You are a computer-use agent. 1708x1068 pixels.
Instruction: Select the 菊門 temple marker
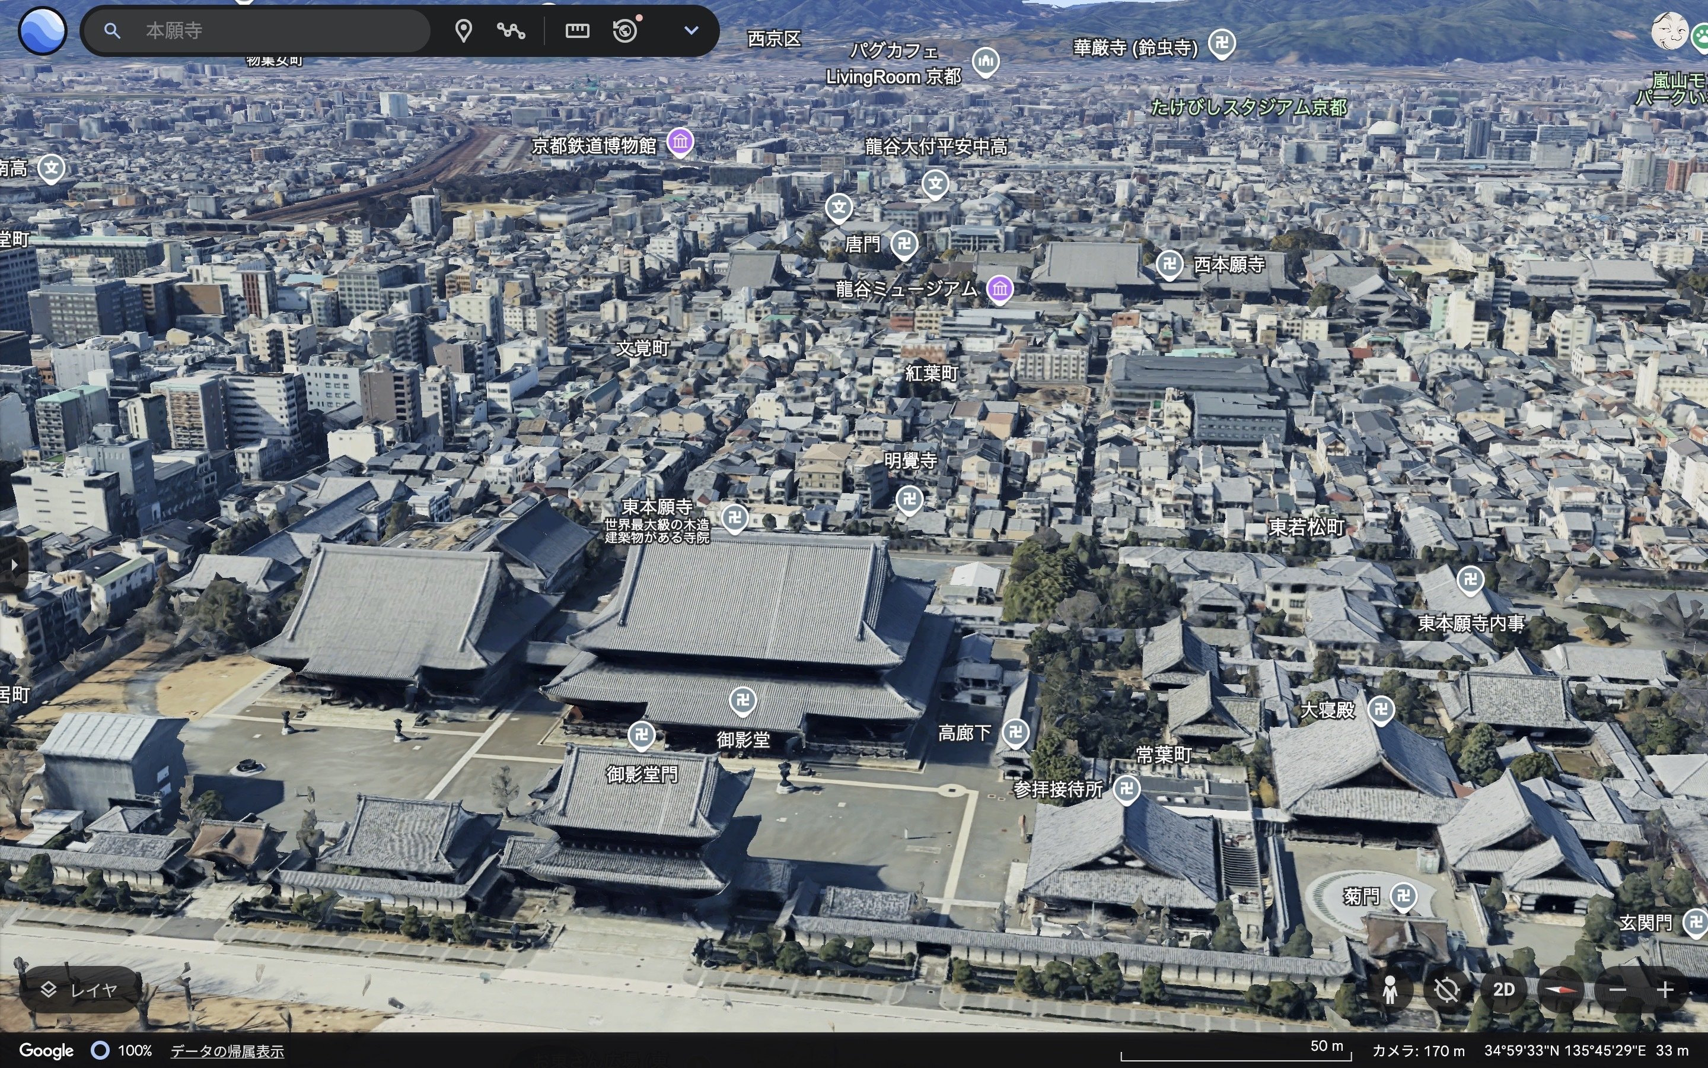pos(1404,897)
